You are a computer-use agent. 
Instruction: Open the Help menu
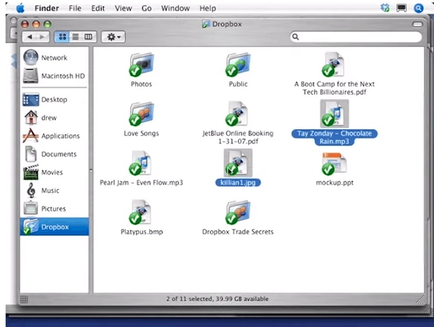[x=208, y=8]
